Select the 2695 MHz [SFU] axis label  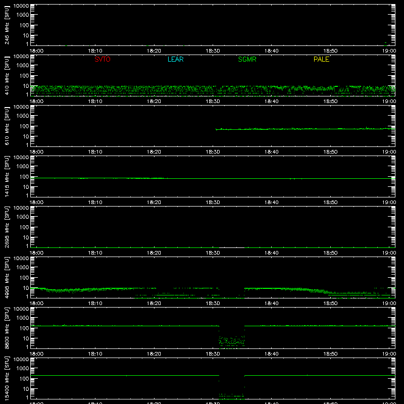click(x=7, y=227)
